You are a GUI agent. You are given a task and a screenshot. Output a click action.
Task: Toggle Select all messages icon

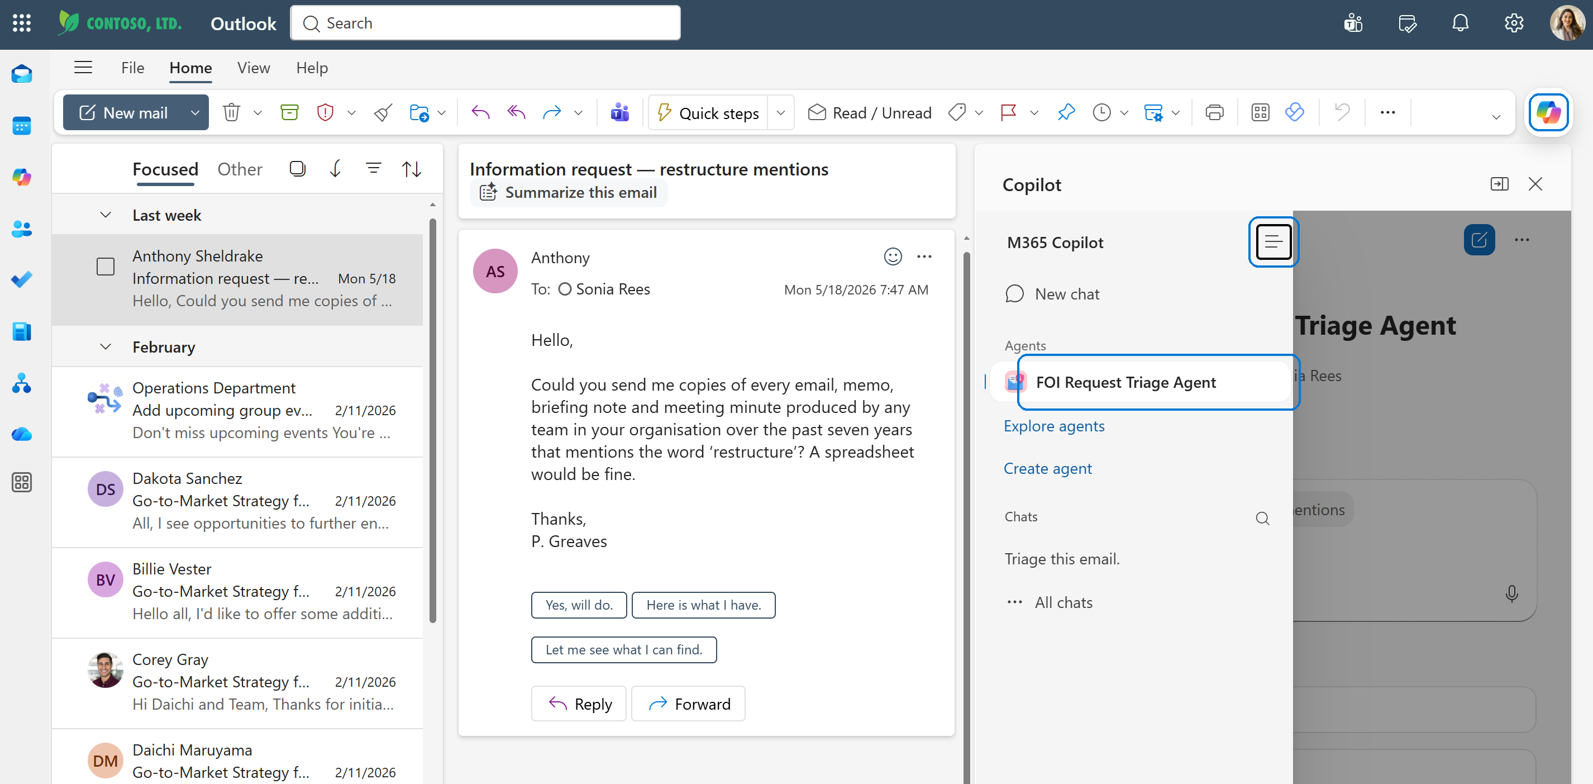298,169
